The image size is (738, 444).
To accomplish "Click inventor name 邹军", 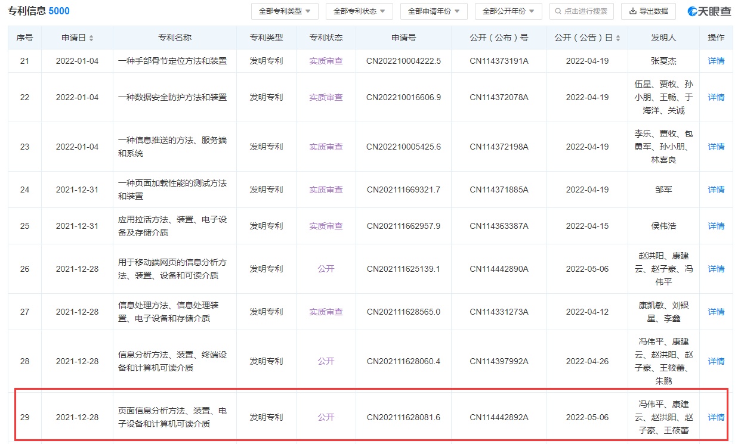I will click(x=663, y=190).
